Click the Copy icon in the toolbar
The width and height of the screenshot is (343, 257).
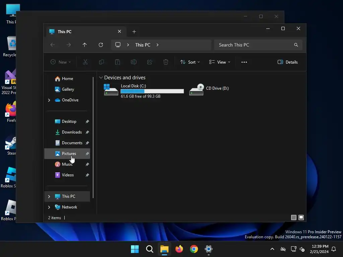click(x=101, y=62)
